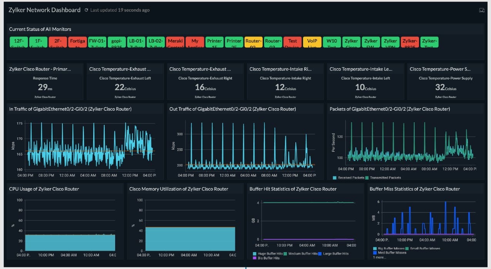This screenshot has width=491, height=269.
Task: Toggle the Received Packets legend series
Action: 348,178
